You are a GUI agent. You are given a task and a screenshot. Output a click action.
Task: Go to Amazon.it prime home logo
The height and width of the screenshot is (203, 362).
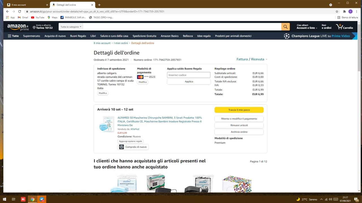[18, 27]
